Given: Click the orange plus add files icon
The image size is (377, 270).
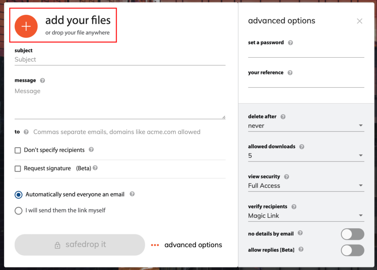Looking at the screenshot, I should (x=26, y=26).
